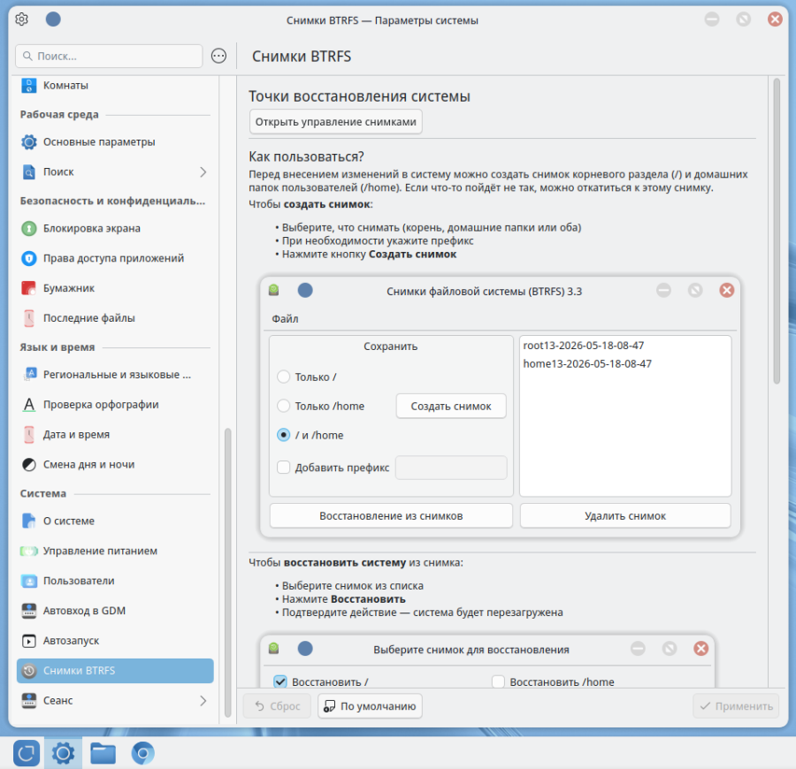796x769 pixels.
Task: Select the / и /home radio in illustration
Action: point(283,435)
